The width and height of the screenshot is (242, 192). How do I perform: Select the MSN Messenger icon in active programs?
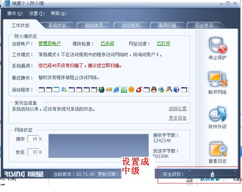pos(64,89)
